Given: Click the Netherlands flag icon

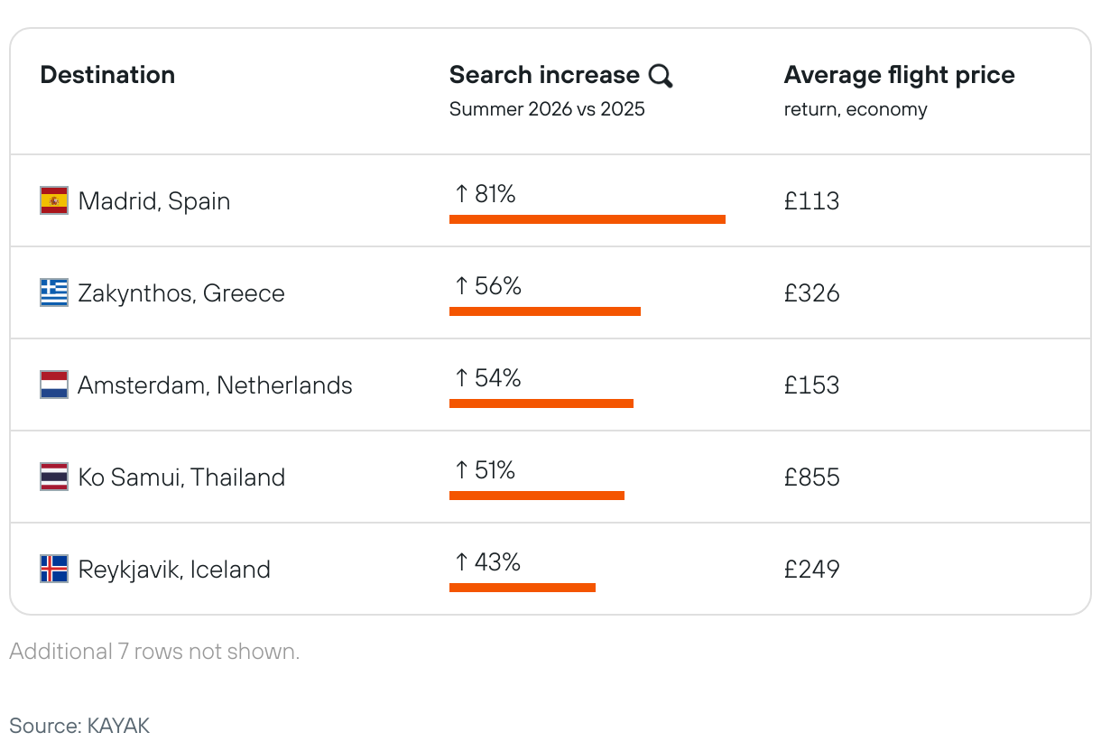Looking at the screenshot, I should [x=54, y=385].
